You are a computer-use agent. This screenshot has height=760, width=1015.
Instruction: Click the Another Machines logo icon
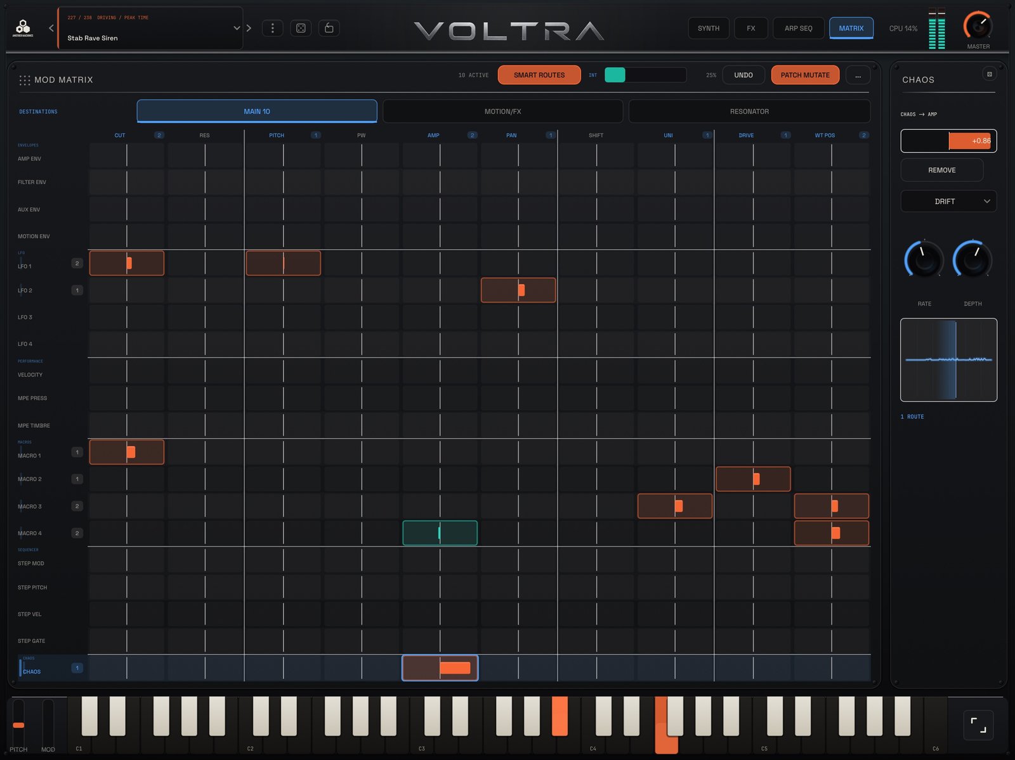[23, 28]
